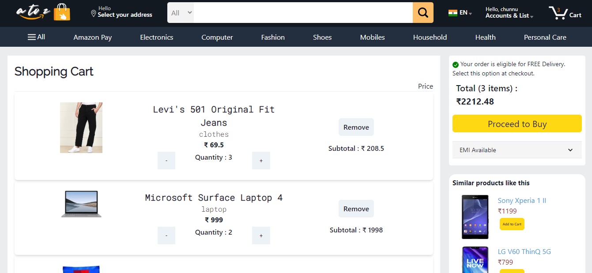Browse the Fashion category
Viewport: 592px width, 273px height.
[x=273, y=37]
